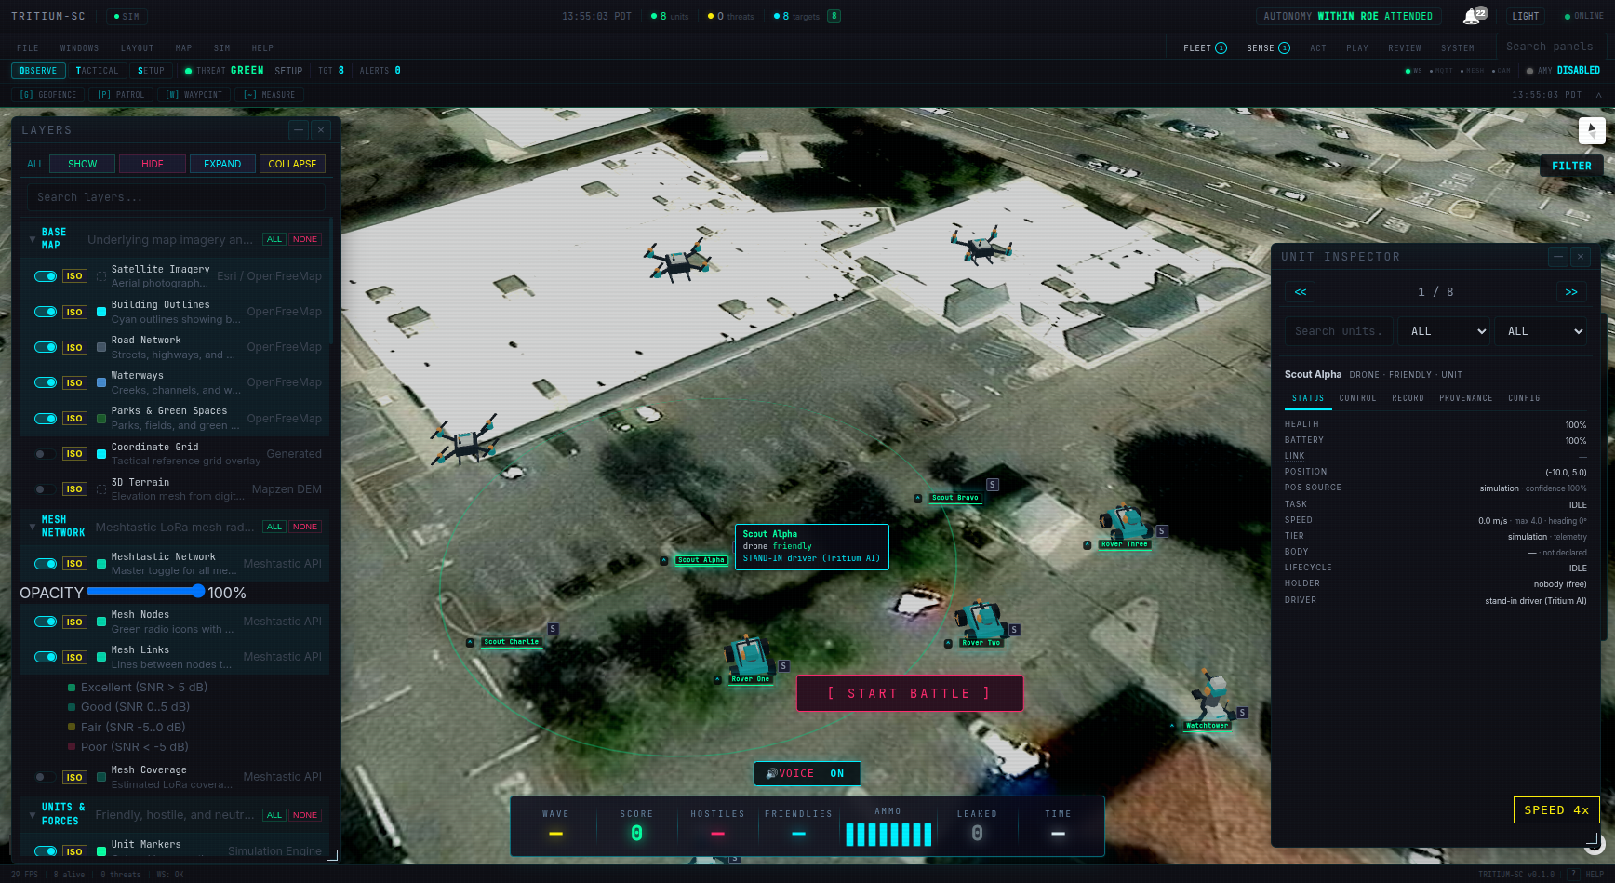Minimize the Unit Inspector panel

(1558, 257)
